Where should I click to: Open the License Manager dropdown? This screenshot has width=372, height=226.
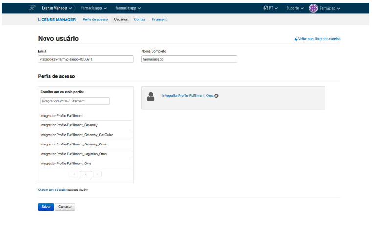[x=57, y=8]
